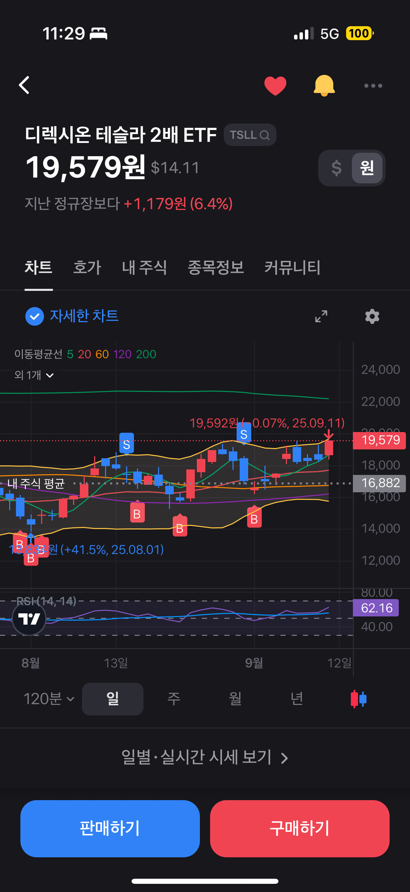
Task: Tap the back arrow icon
Action: point(24,85)
